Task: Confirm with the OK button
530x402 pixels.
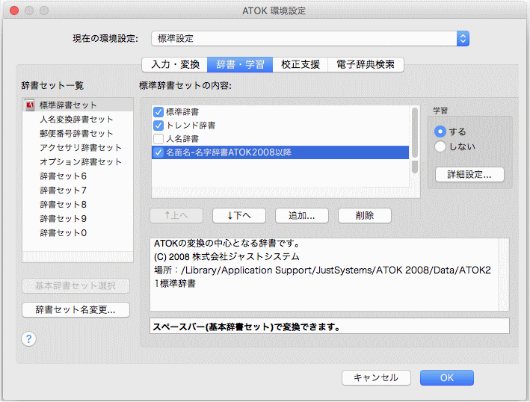Action: pyautogui.click(x=447, y=377)
